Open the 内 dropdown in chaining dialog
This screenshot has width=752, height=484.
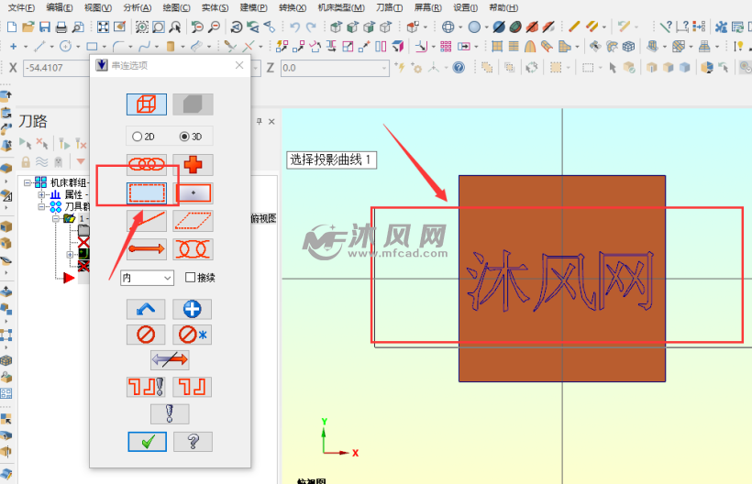point(147,278)
